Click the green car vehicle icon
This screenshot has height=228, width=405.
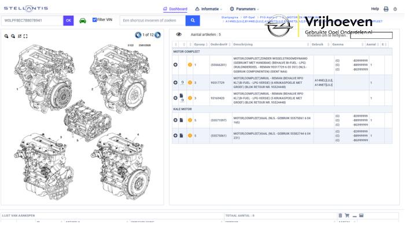pyautogui.click(x=83, y=21)
